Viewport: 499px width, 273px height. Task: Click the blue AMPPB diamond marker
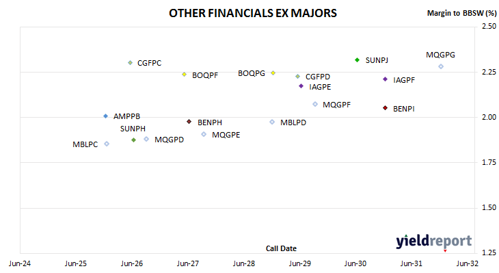coord(106,116)
